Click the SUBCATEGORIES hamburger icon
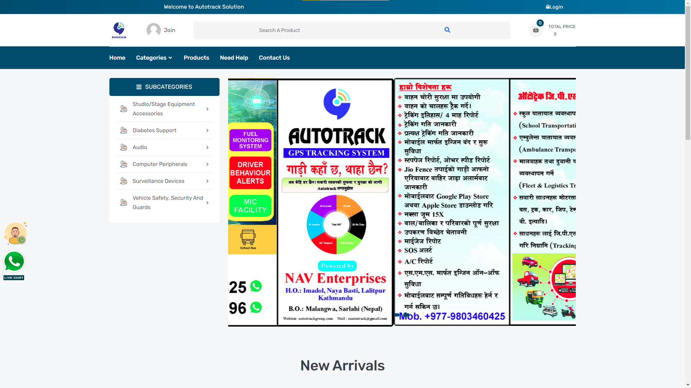Viewport: 691px width, 388px height. tap(139, 87)
